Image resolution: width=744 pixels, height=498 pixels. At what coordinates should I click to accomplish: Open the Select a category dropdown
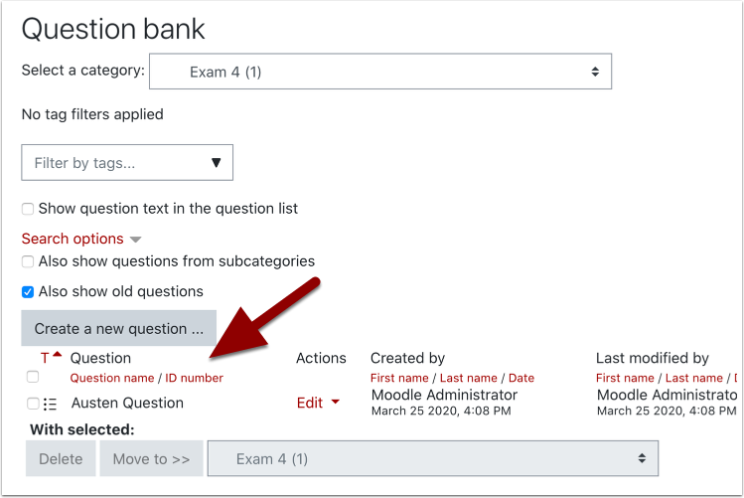[380, 72]
